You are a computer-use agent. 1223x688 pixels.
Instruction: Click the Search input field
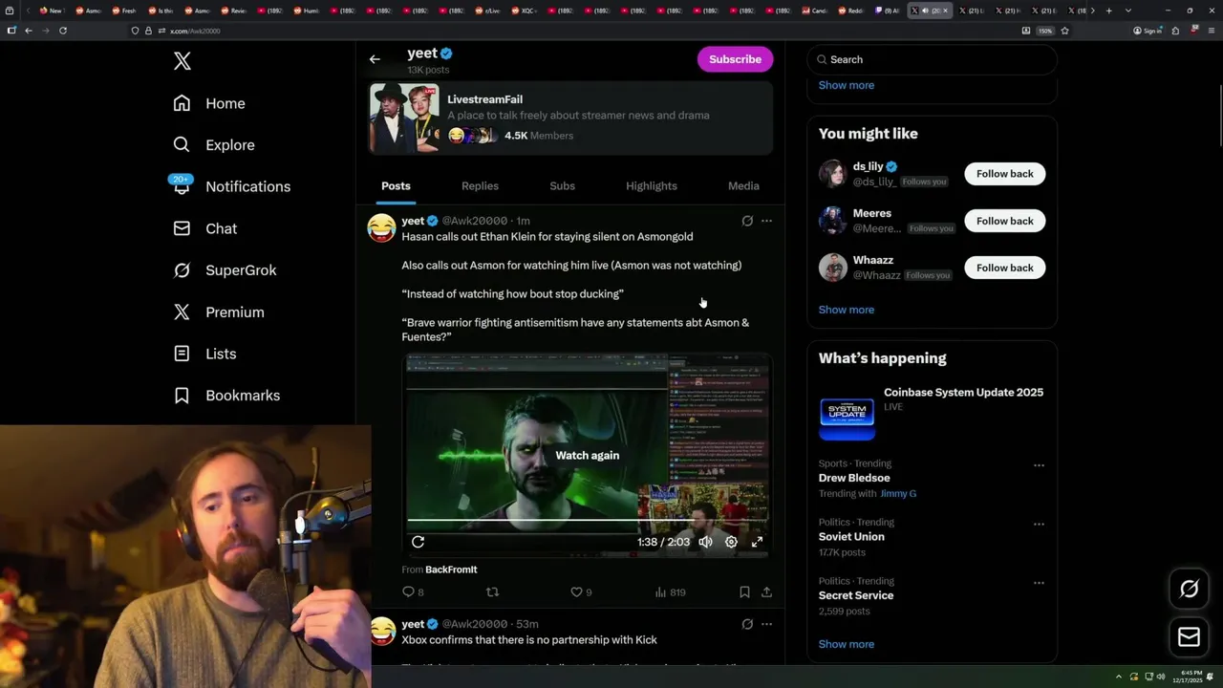point(932,59)
